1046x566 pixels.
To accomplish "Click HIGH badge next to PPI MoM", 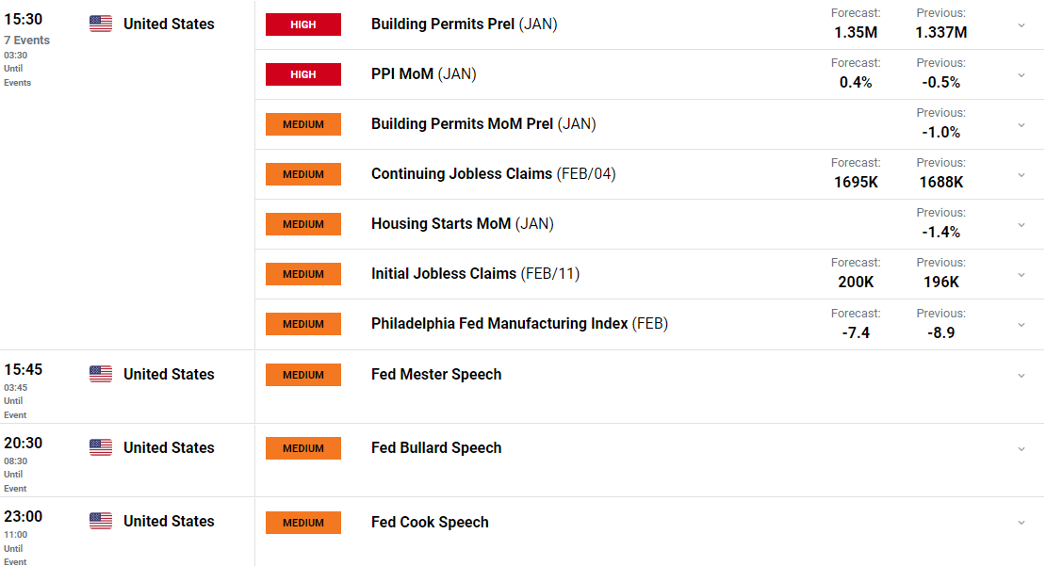I will point(302,74).
